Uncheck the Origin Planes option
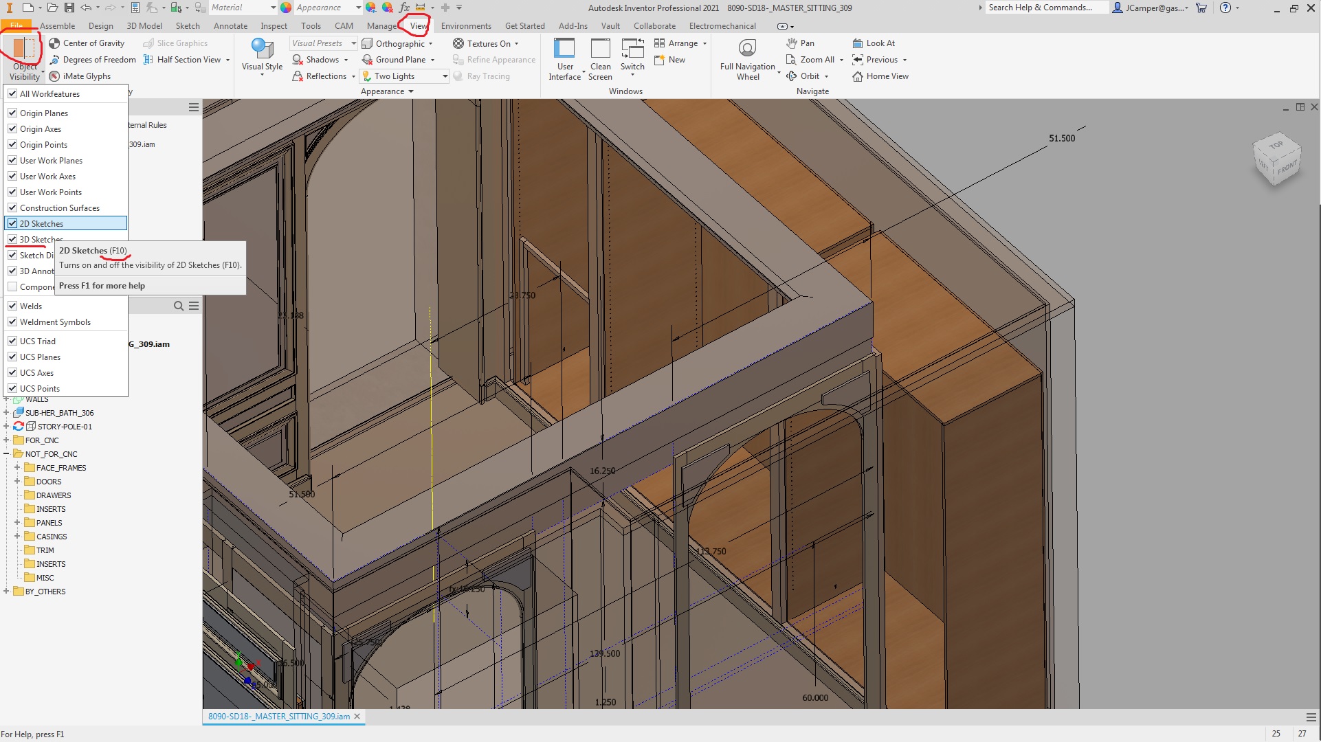Screen dimensions: 1321x742 pyautogui.click(x=12, y=113)
